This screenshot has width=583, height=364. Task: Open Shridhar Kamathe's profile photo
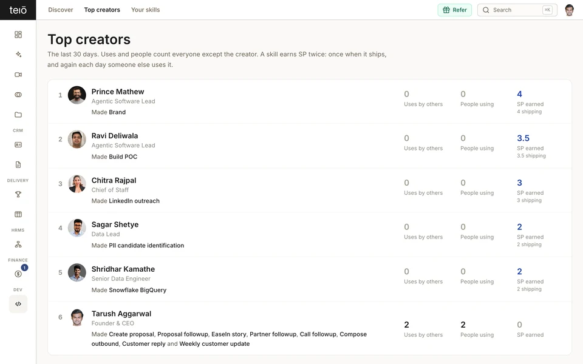pyautogui.click(x=77, y=272)
